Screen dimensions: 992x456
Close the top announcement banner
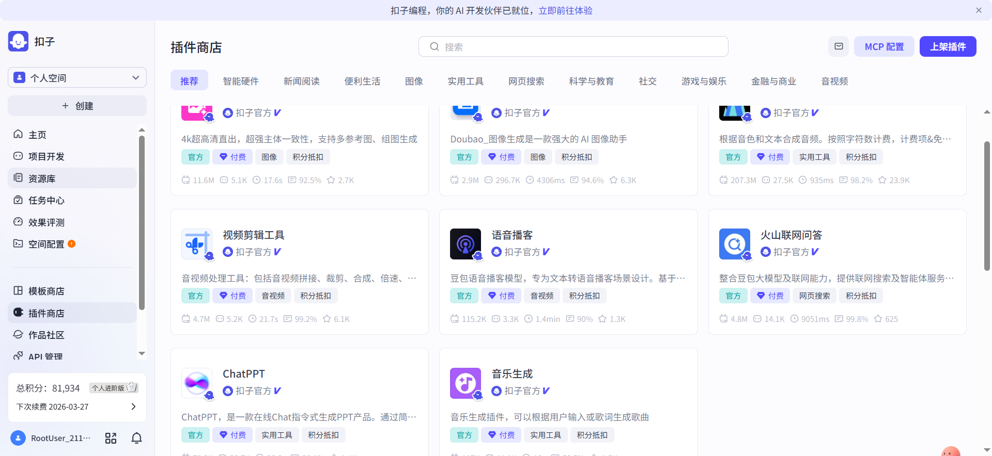pos(979,10)
